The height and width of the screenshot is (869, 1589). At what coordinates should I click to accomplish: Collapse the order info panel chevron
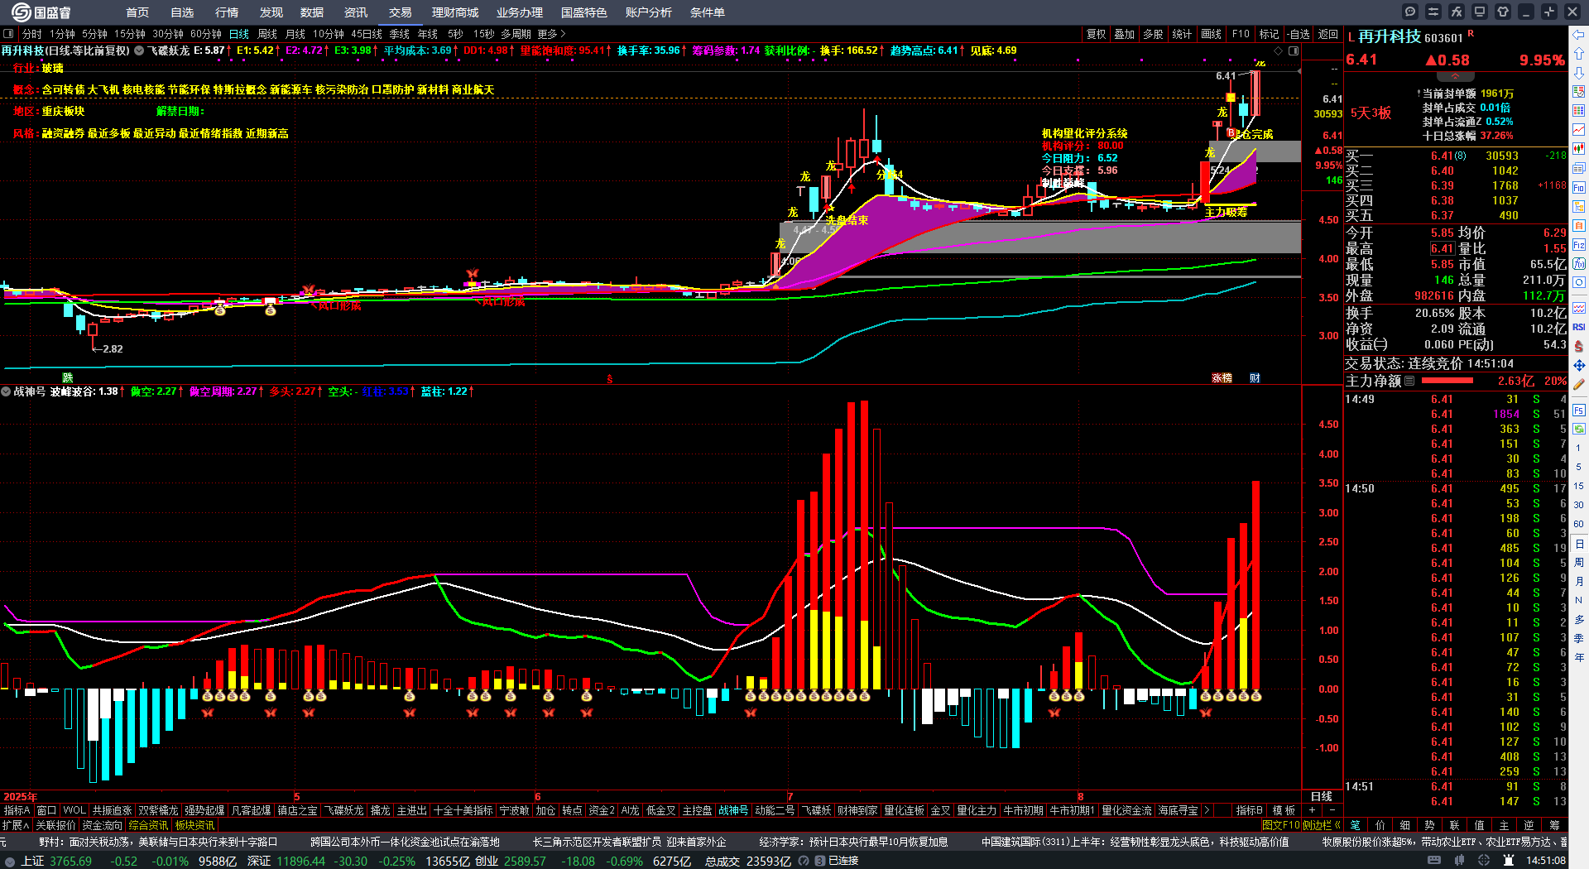coord(1455,75)
